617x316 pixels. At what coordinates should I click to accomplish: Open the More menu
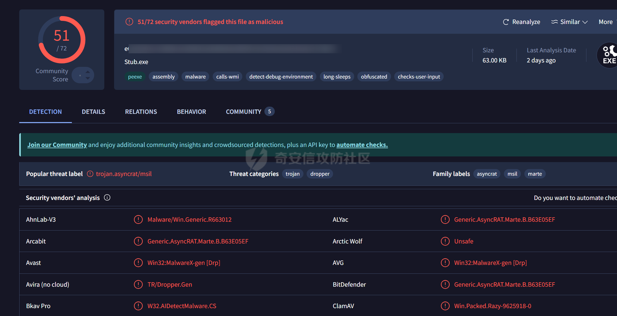606,22
